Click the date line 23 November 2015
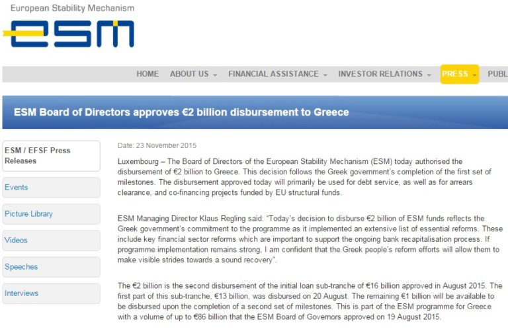The image size is (508, 335). click(x=157, y=145)
